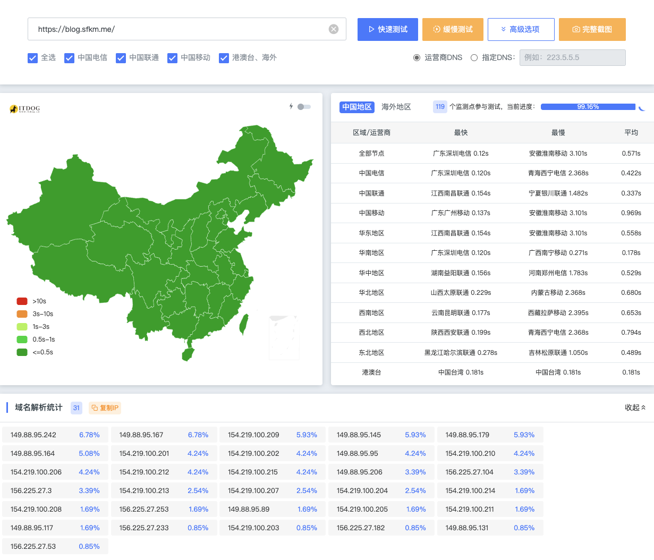Click the <=0.5s legend swatch
Viewport: 654px width, 560px height.
coord(22,352)
